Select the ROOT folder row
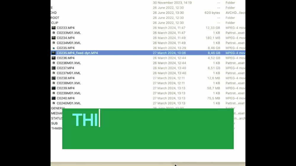Screen dimensions: 296x166 (x=148, y=18)
